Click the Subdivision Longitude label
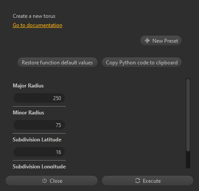The height and width of the screenshot is (191, 199). click(39, 166)
